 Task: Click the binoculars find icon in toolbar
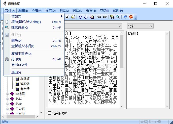112,17
